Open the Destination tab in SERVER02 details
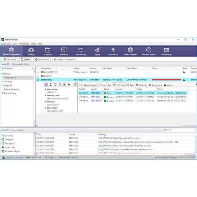This screenshot has width=197, height=197. [x=155, y=85]
